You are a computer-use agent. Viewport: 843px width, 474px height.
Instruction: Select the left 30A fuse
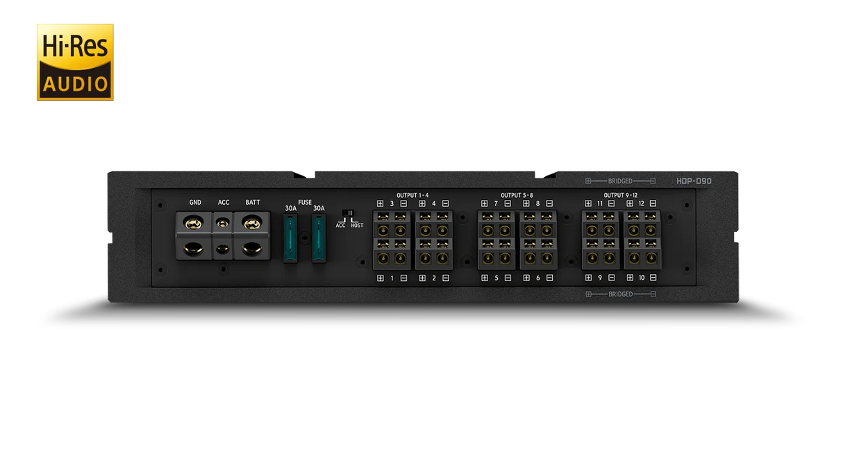290,237
